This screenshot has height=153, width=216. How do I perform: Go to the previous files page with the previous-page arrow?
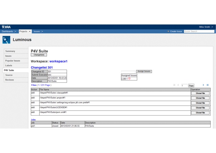click(x=178, y=85)
